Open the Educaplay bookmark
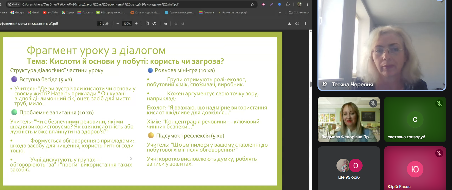This screenshot has width=452, height=190. coord(111,12)
